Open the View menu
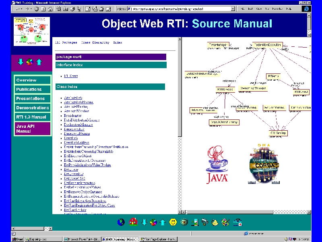Image resolution: width=322 pixels, height=242 pixels. point(259,9)
